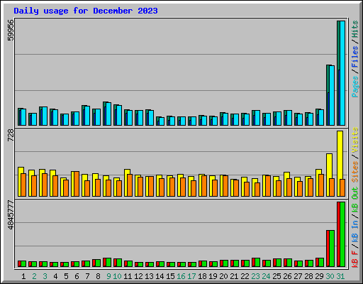Click the green kB bar for day 30

click(332, 248)
